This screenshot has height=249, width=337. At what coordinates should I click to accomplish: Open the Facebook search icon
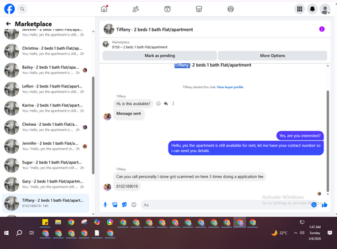(x=22, y=9)
